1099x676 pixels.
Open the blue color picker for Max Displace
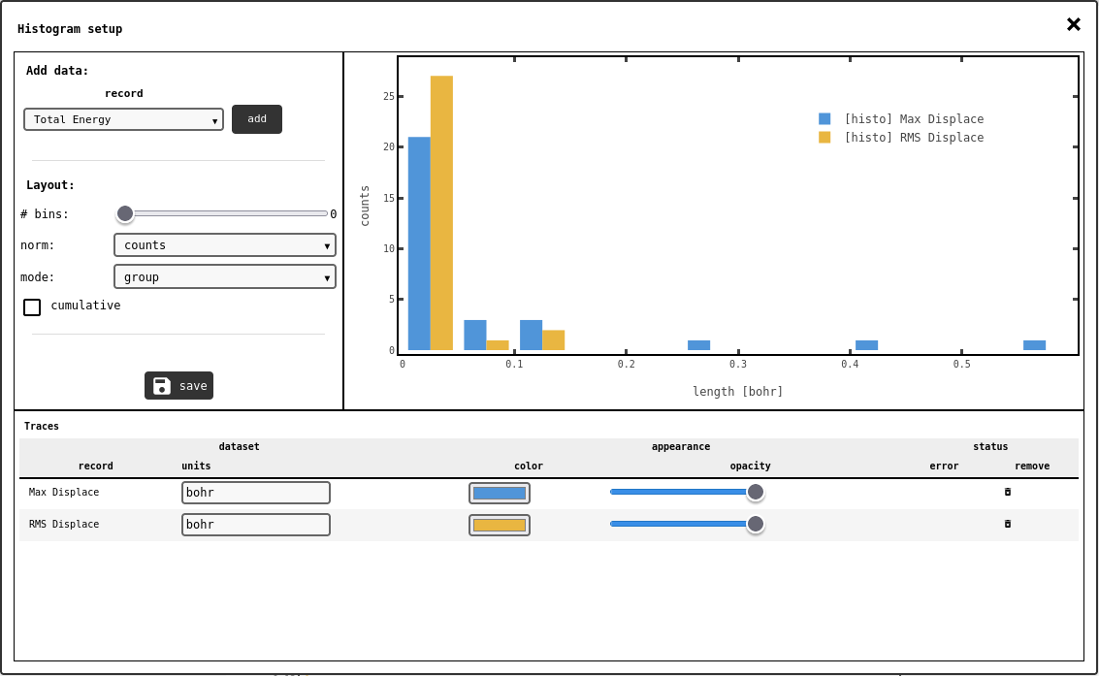point(499,493)
